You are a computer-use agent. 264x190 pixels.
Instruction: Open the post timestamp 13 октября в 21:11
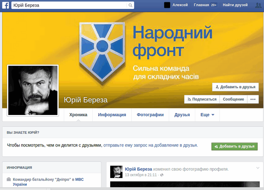pos(141,175)
